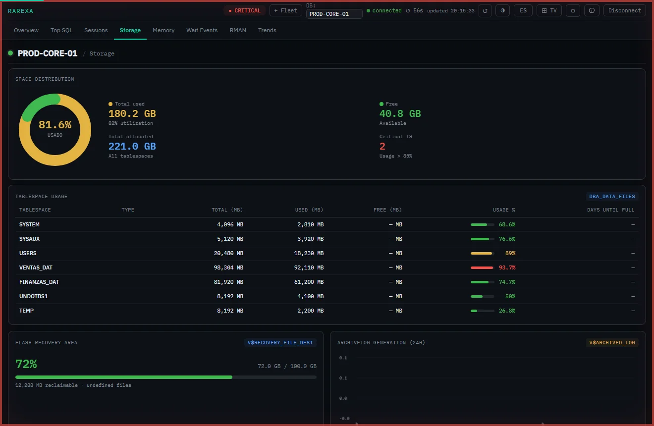Click the 40.8 GB free value
654x426 pixels.
[400, 113]
